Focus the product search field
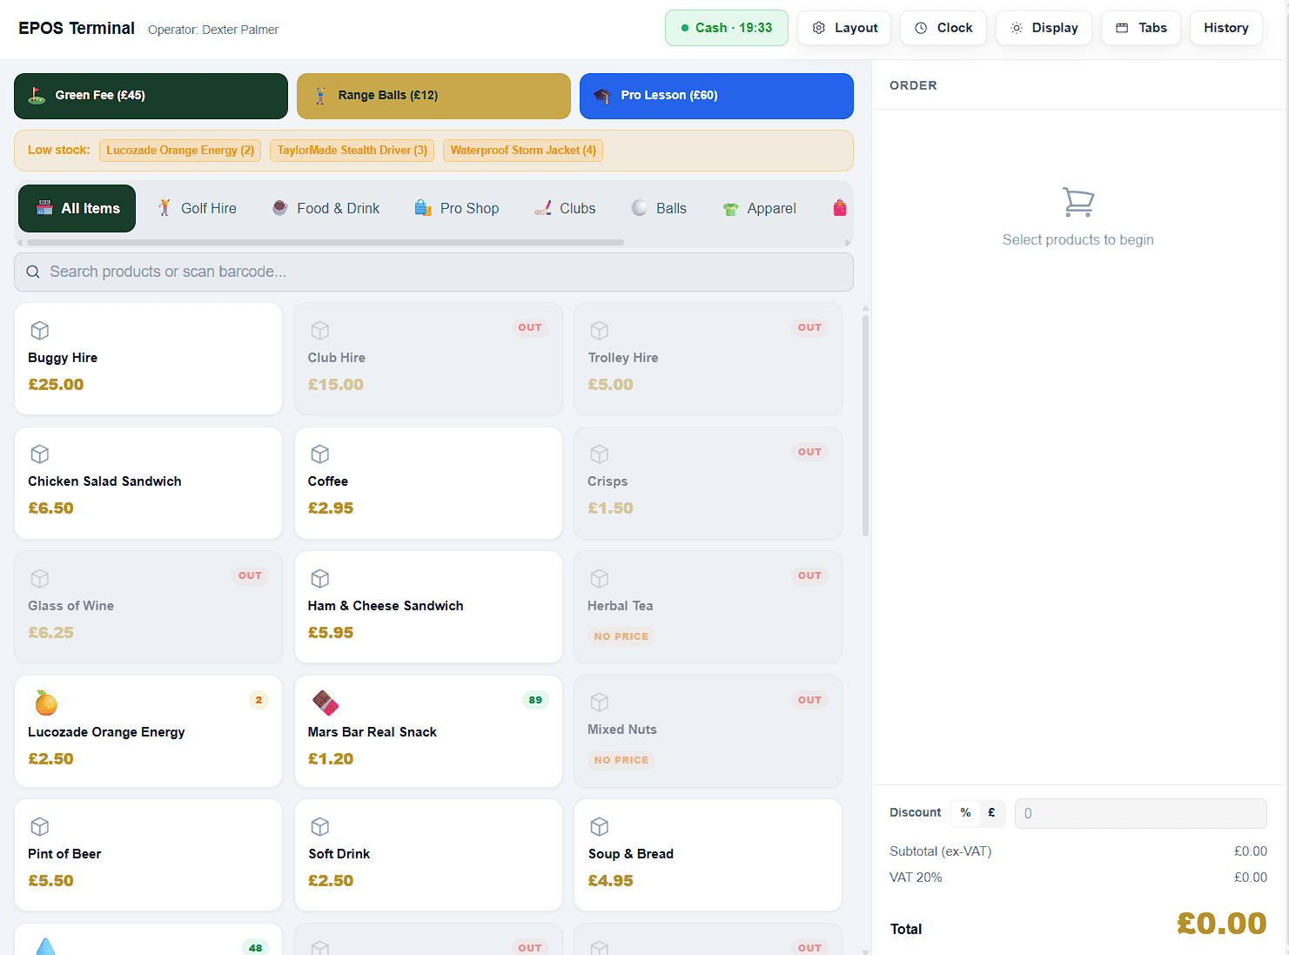 click(x=433, y=272)
